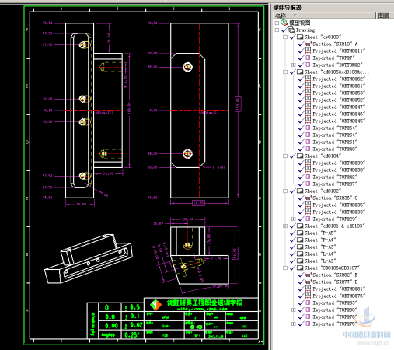Toggle checkmark of Imported "TOP@78"
Screen dimensions: 394x350
coord(301,317)
